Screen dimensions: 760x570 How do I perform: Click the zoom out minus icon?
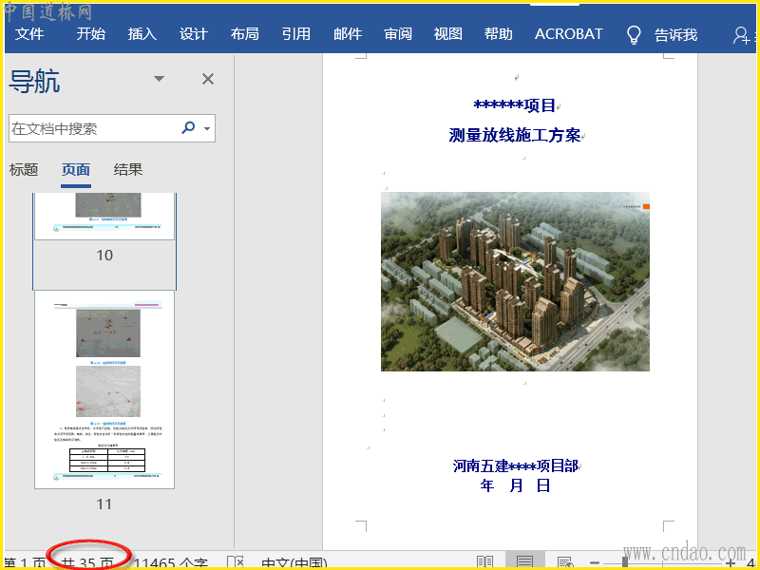(594, 563)
